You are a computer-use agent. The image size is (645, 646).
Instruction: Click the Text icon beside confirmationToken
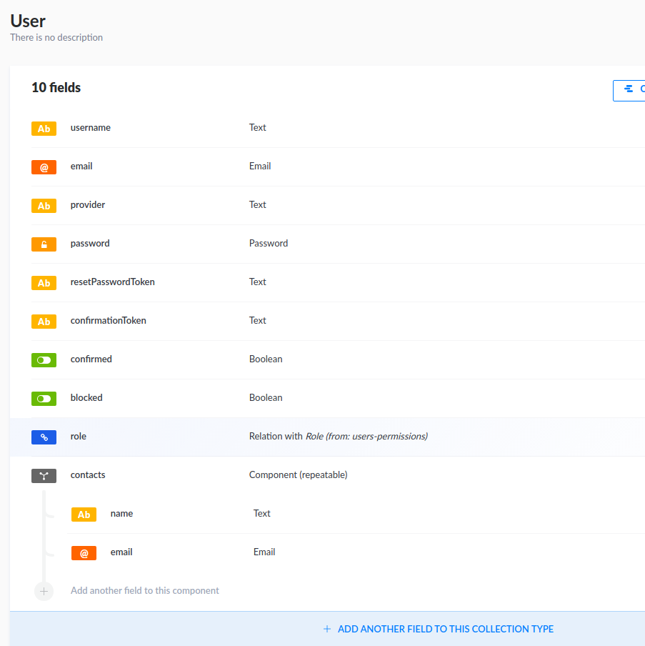tap(43, 321)
